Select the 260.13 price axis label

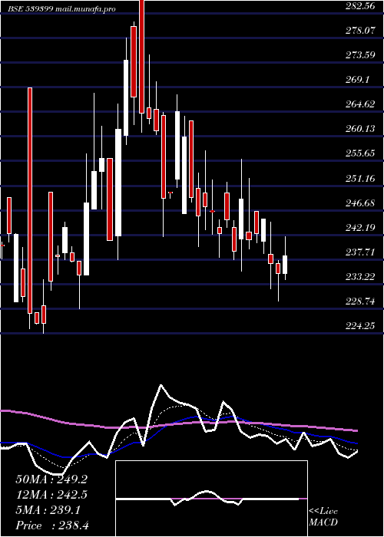[x=360, y=129]
